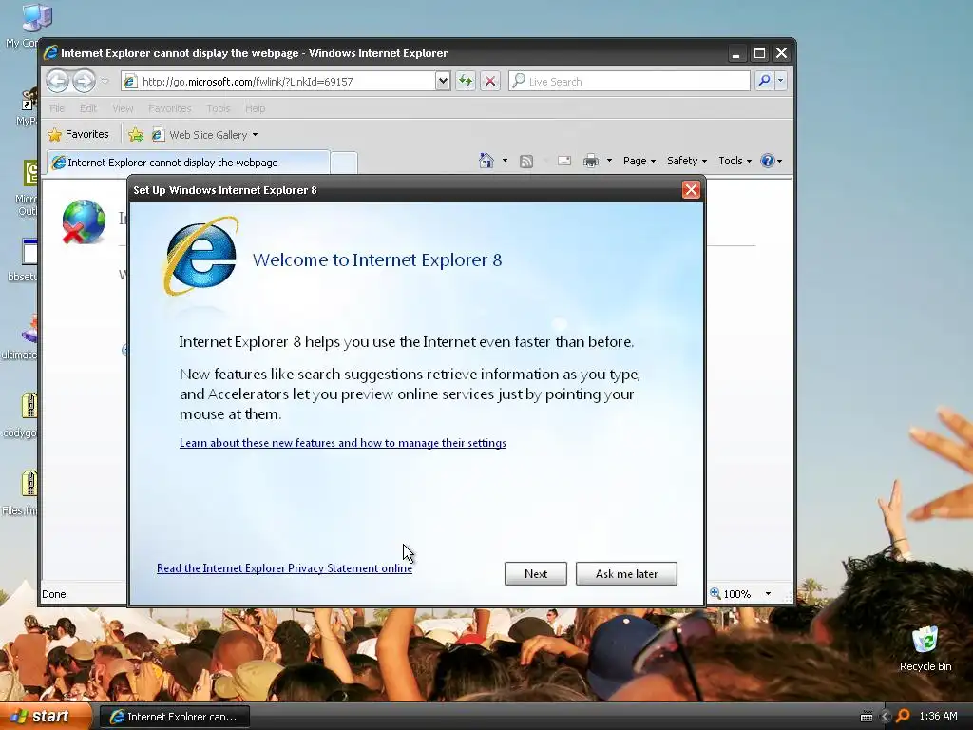The height and width of the screenshot is (730, 973).
Task: Open the Recycle Bin desktop icon
Action: [x=925, y=648]
